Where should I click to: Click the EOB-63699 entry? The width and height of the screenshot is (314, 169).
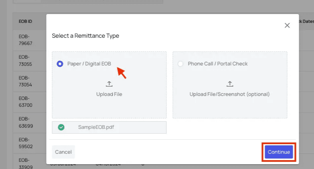pyautogui.click(x=25, y=123)
